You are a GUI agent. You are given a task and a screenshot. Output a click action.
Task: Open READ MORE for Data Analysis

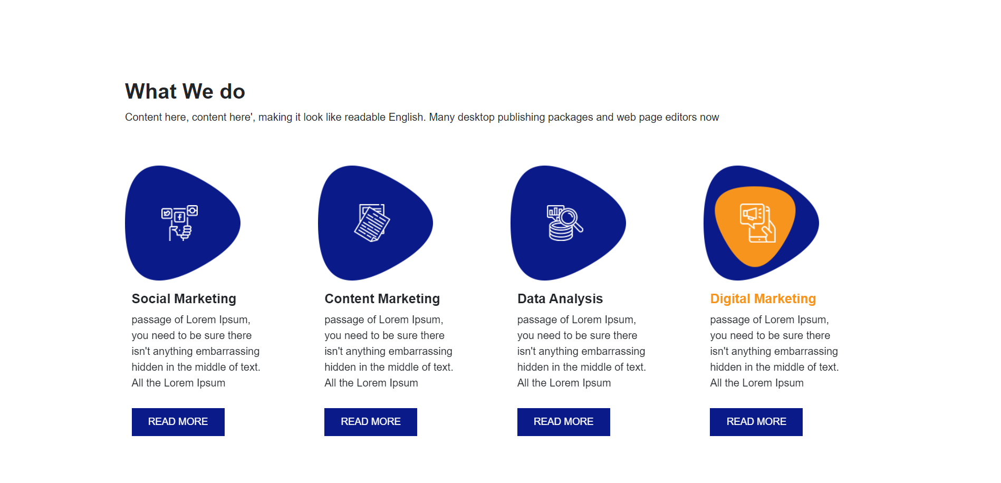pos(564,422)
